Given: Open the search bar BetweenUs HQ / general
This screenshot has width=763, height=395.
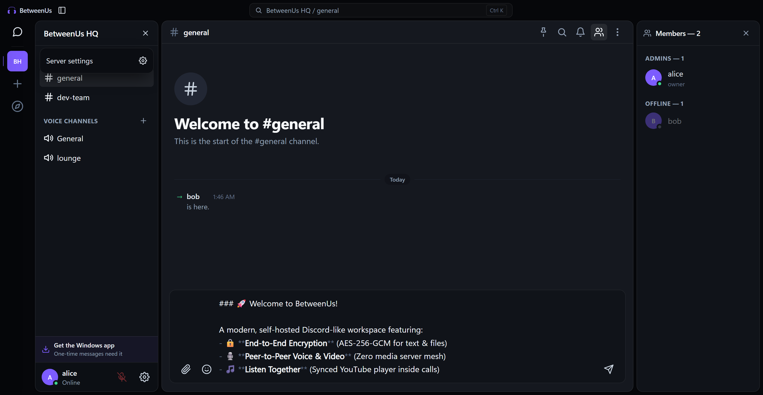Looking at the screenshot, I should (381, 10).
